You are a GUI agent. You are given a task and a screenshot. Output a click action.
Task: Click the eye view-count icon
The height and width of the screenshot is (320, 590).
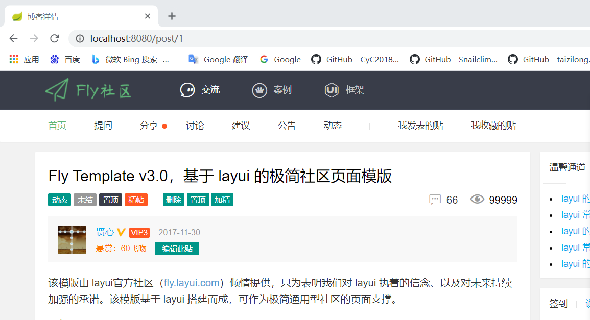click(477, 199)
